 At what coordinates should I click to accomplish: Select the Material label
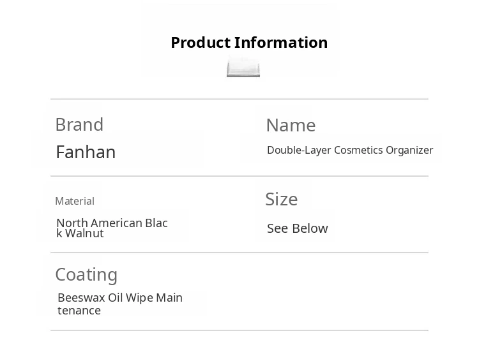(75, 201)
